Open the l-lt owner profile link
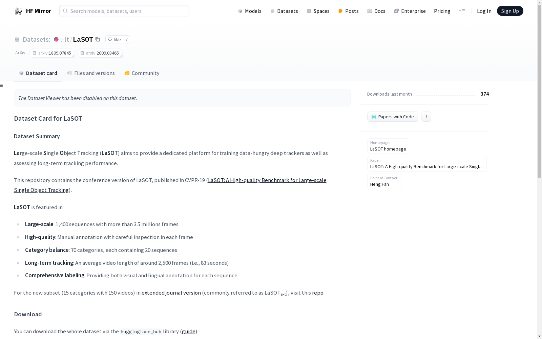The width and height of the screenshot is (542, 339). coord(64,39)
